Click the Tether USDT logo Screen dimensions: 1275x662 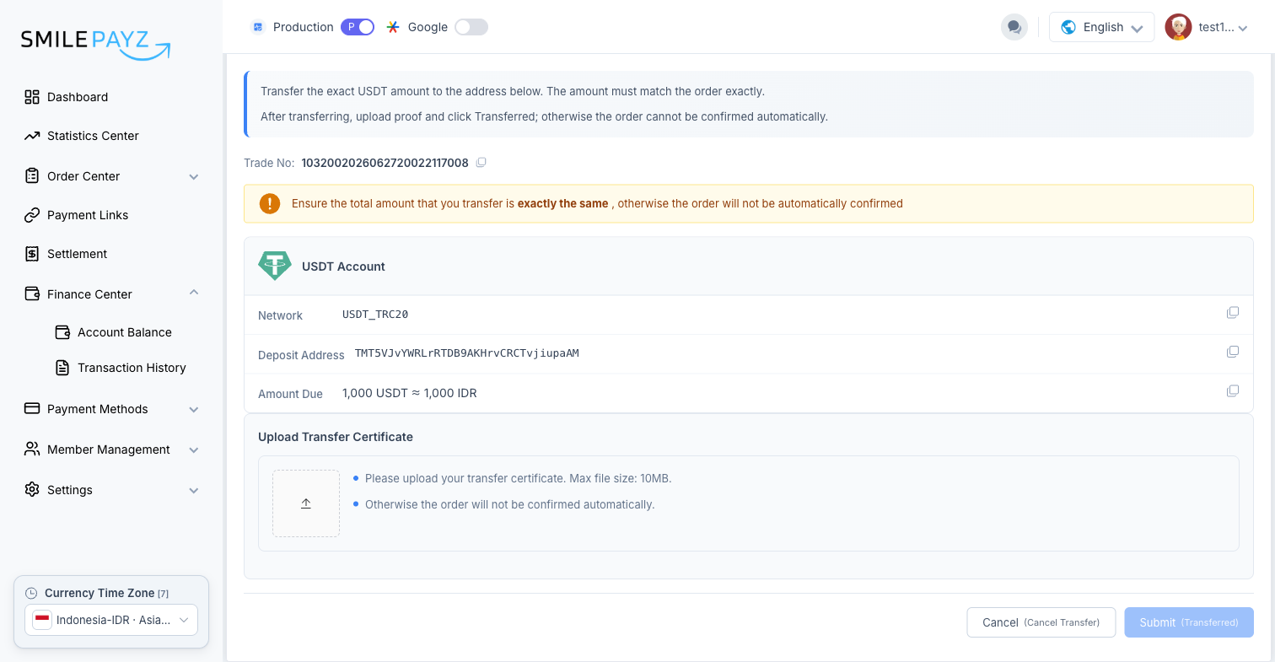[275, 266]
